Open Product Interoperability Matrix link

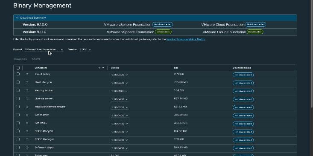coord(186,39)
